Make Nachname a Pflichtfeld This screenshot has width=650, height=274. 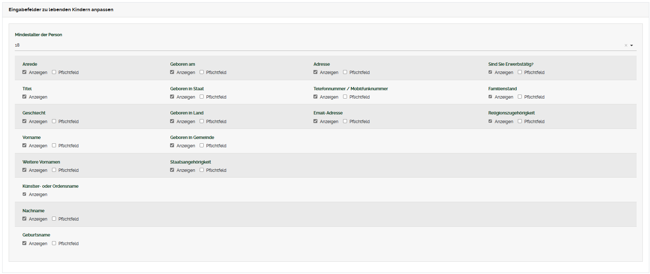point(54,219)
